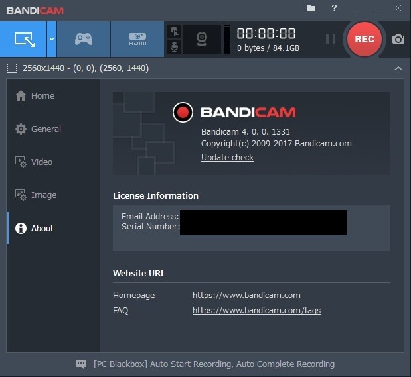Screen dimensions: 411x377
Task: Open the Home tab
Action: point(42,96)
